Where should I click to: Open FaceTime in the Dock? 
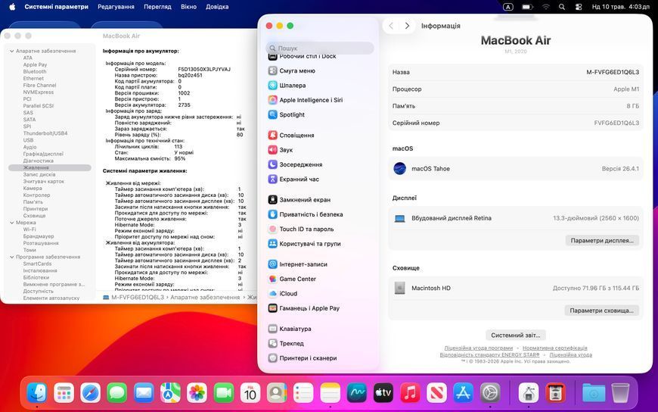tap(224, 393)
